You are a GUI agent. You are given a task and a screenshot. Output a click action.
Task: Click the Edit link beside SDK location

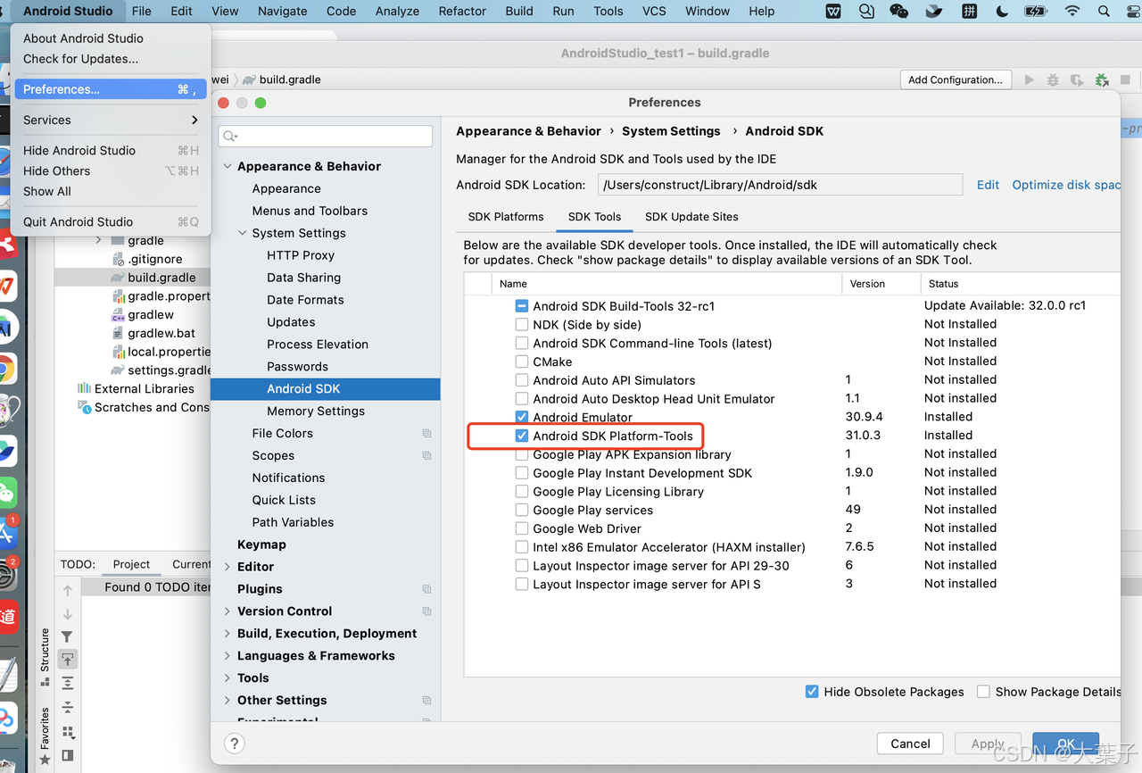coord(988,185)
